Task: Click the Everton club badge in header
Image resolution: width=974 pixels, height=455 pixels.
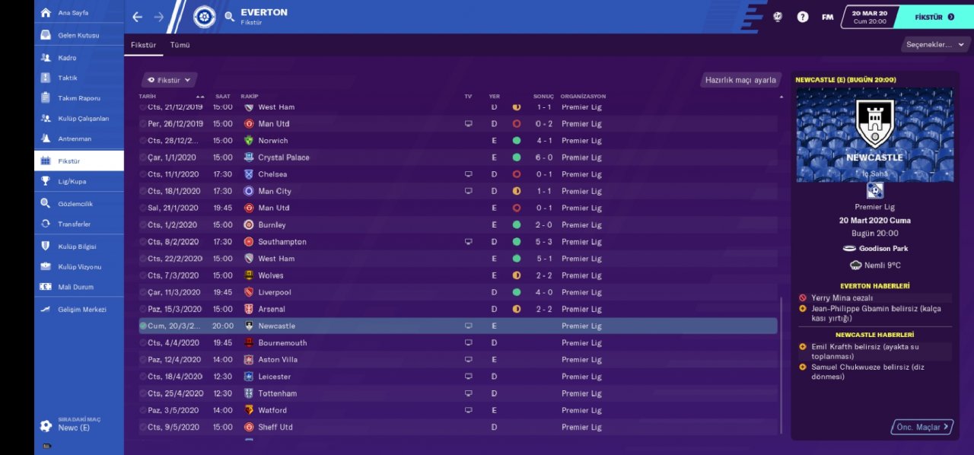Action: click(x=204, y=17)
